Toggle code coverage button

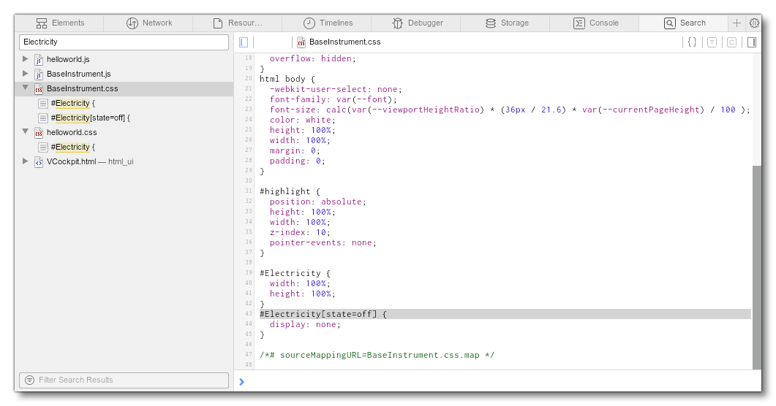point(731,42)
